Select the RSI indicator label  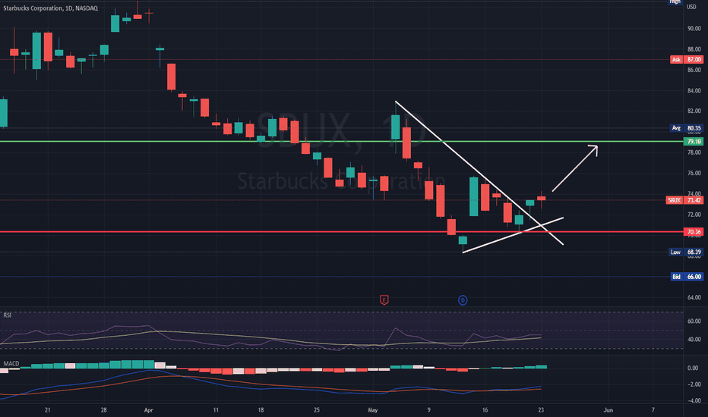coord(8,315)
